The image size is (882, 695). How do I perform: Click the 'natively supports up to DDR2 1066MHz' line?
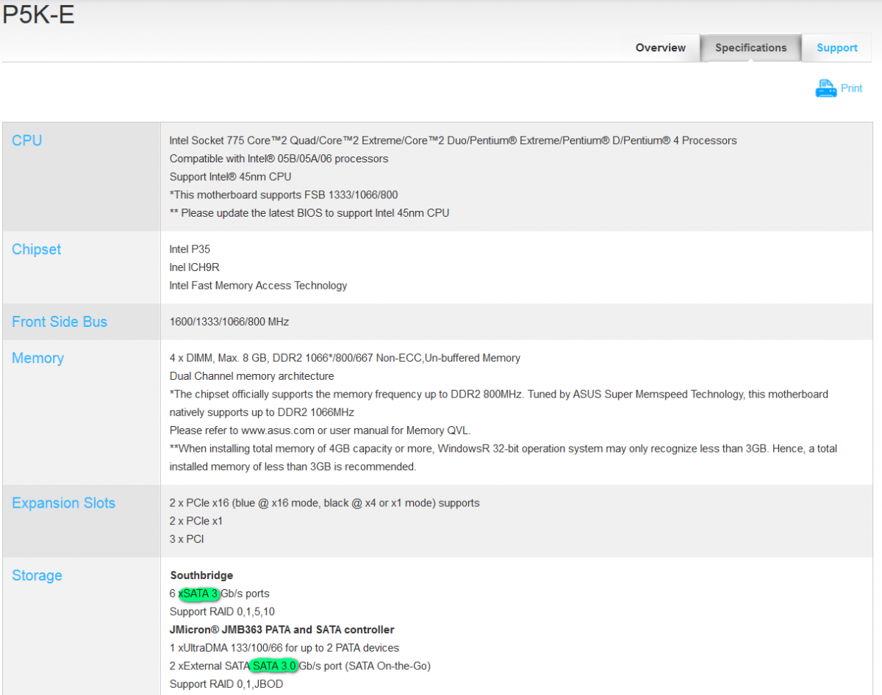coord(262,412)
